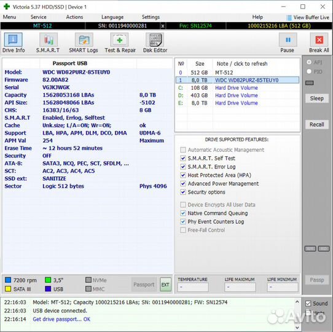Click the right small button above Passp
The width and height of the screenshot is (333, 332).
coord(324,248)
